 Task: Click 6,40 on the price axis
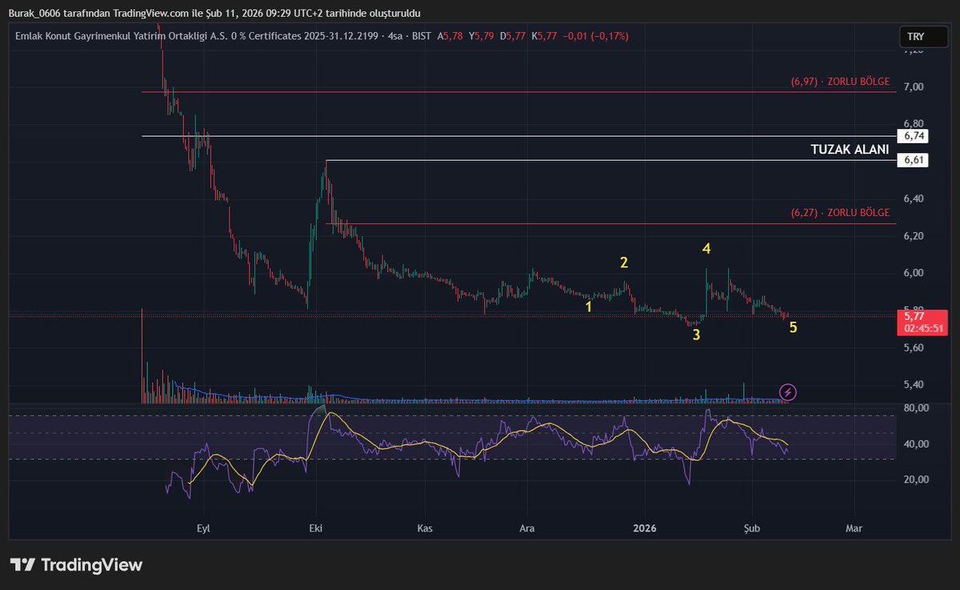click(x=914, y=199)
